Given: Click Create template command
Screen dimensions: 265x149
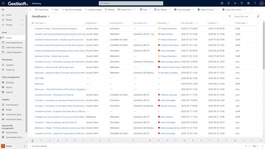Looking at the screenshot, I should tap(93, 10).
